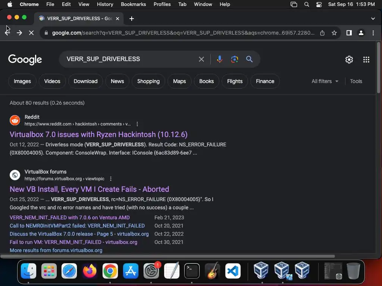Filter results by Images

pos(22,81)
